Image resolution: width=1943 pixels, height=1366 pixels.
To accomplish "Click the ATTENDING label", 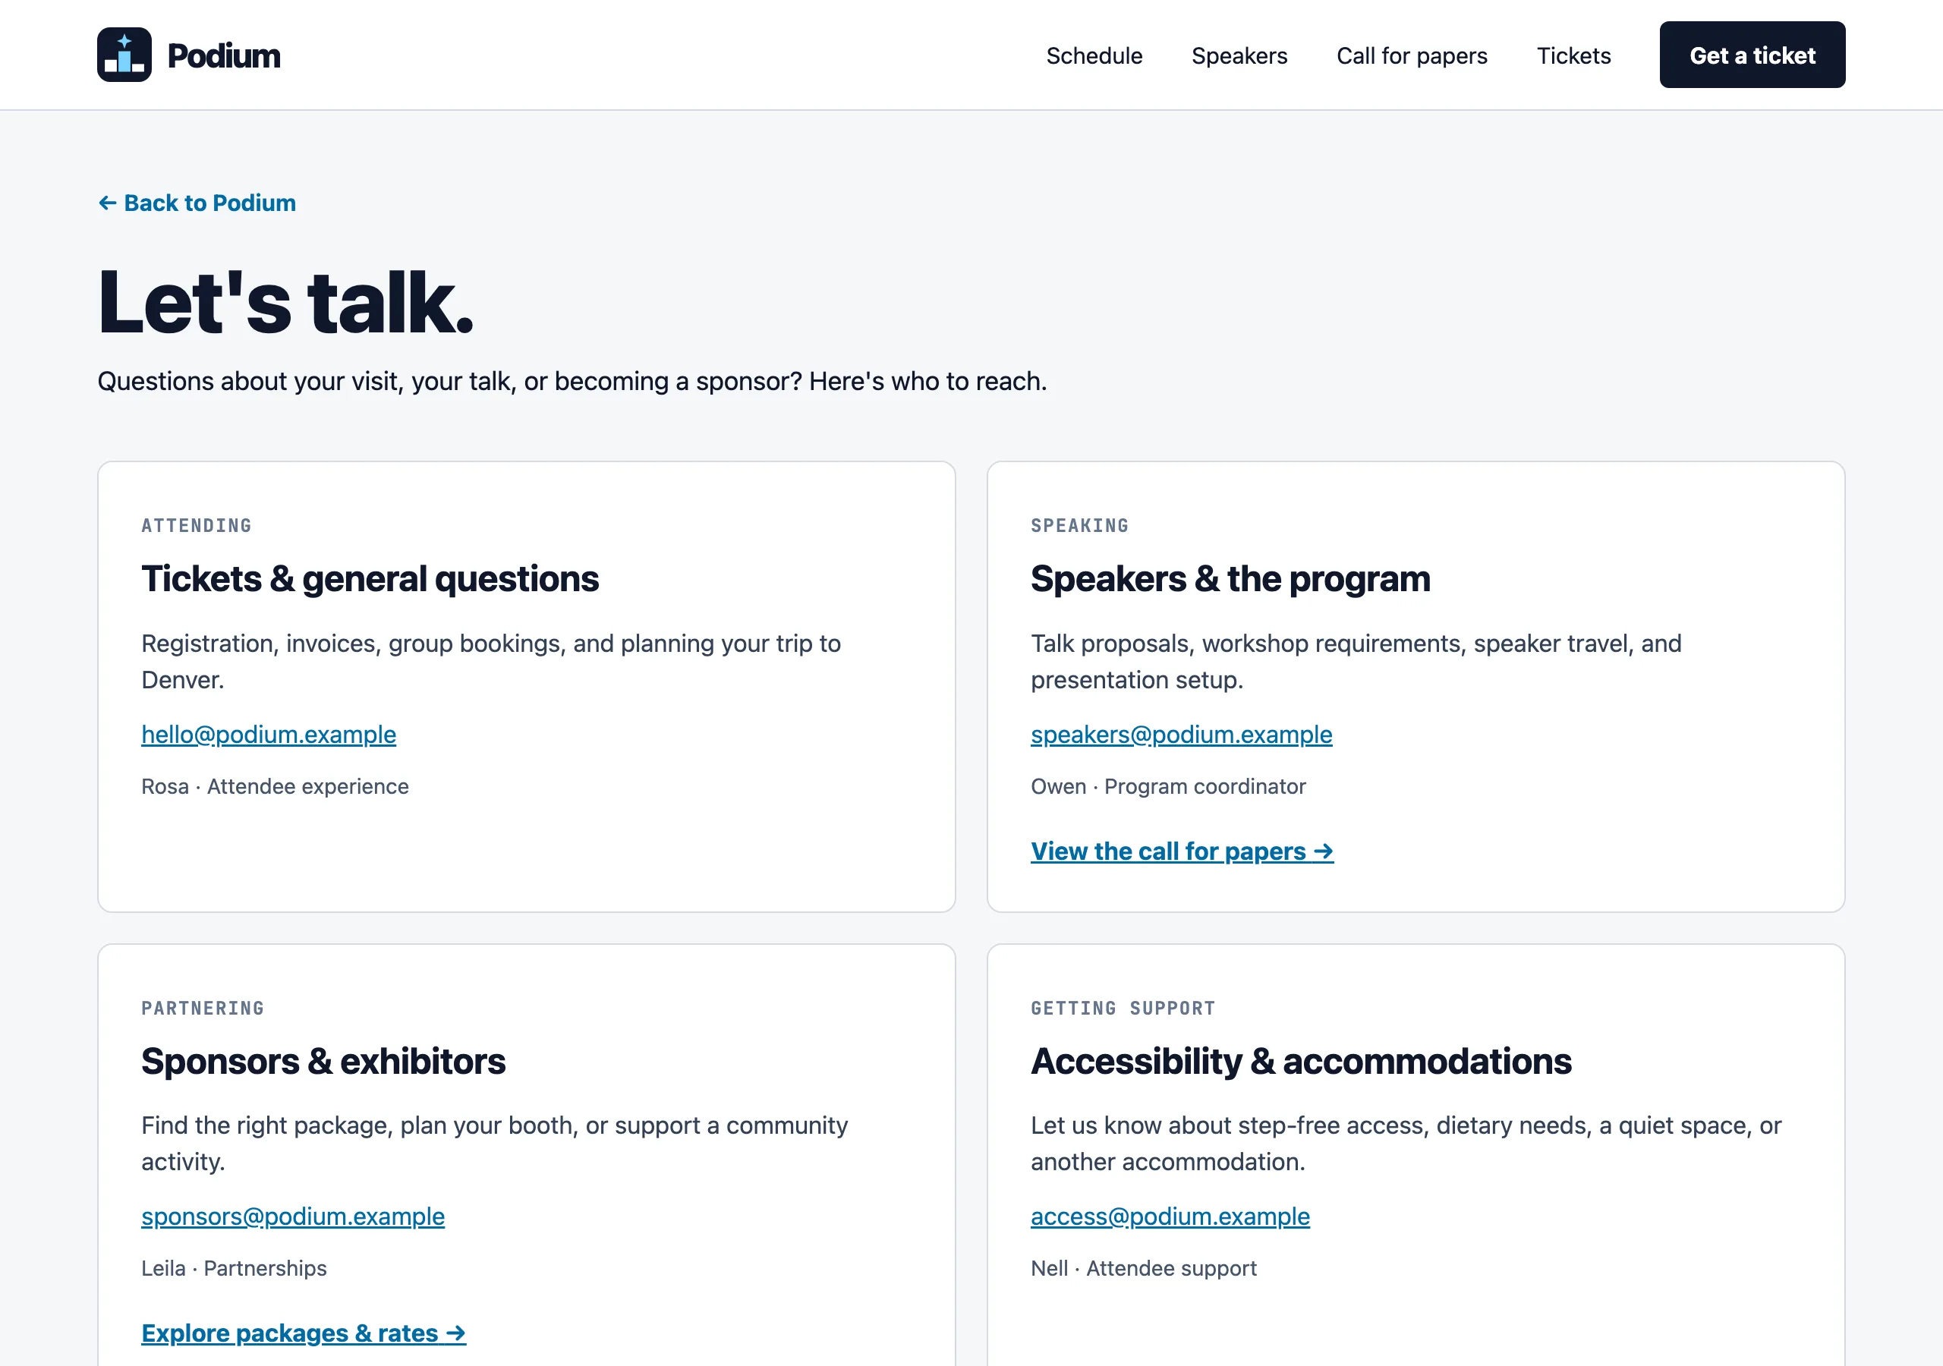I will click(x=197, y=526).
